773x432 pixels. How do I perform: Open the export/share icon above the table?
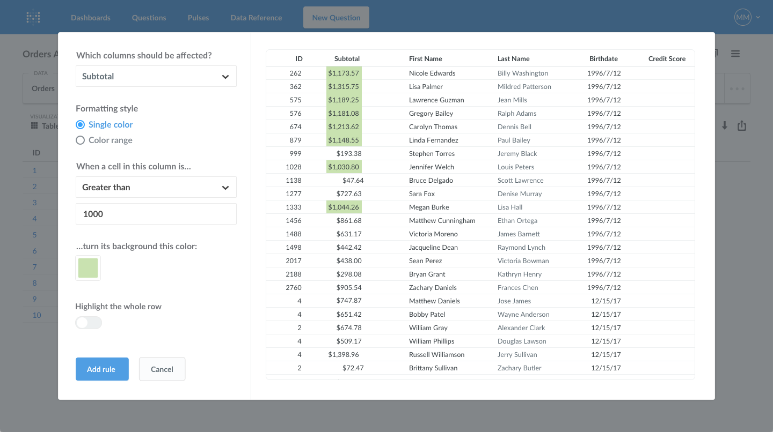(x=742, y=125)
